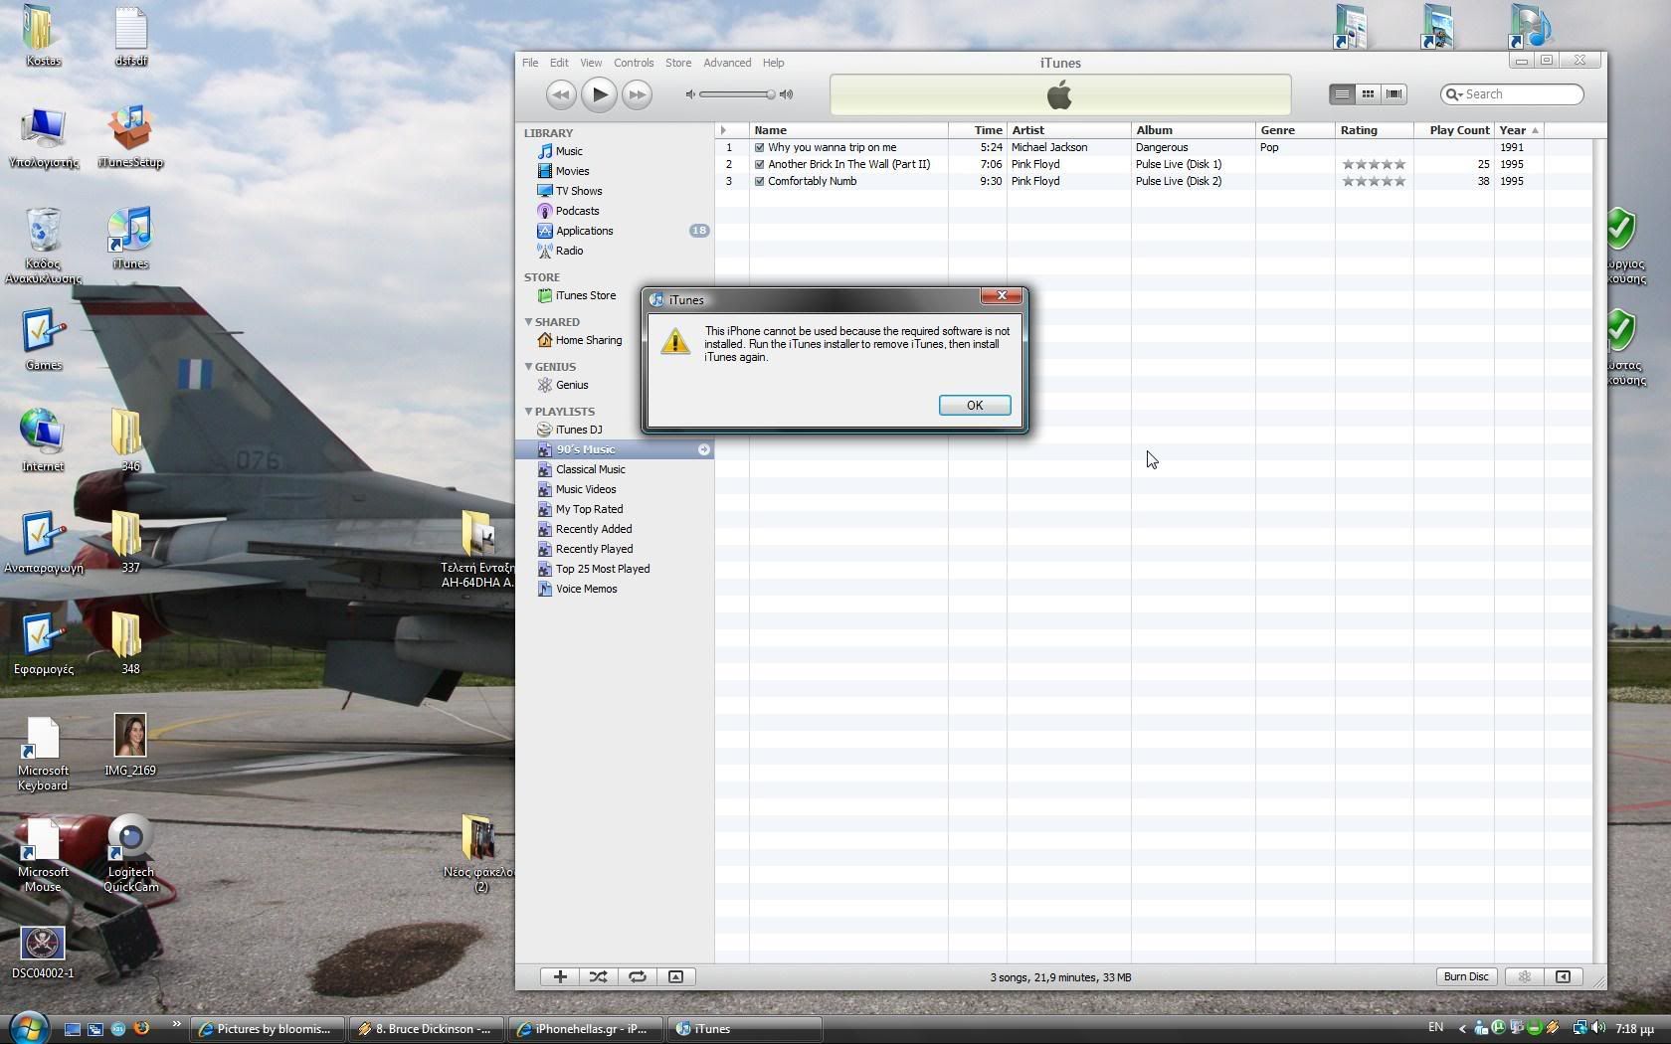Click the iTunes Search field
Viewport: 1671px width, 1044px height.
click(x=1512, y=94)
